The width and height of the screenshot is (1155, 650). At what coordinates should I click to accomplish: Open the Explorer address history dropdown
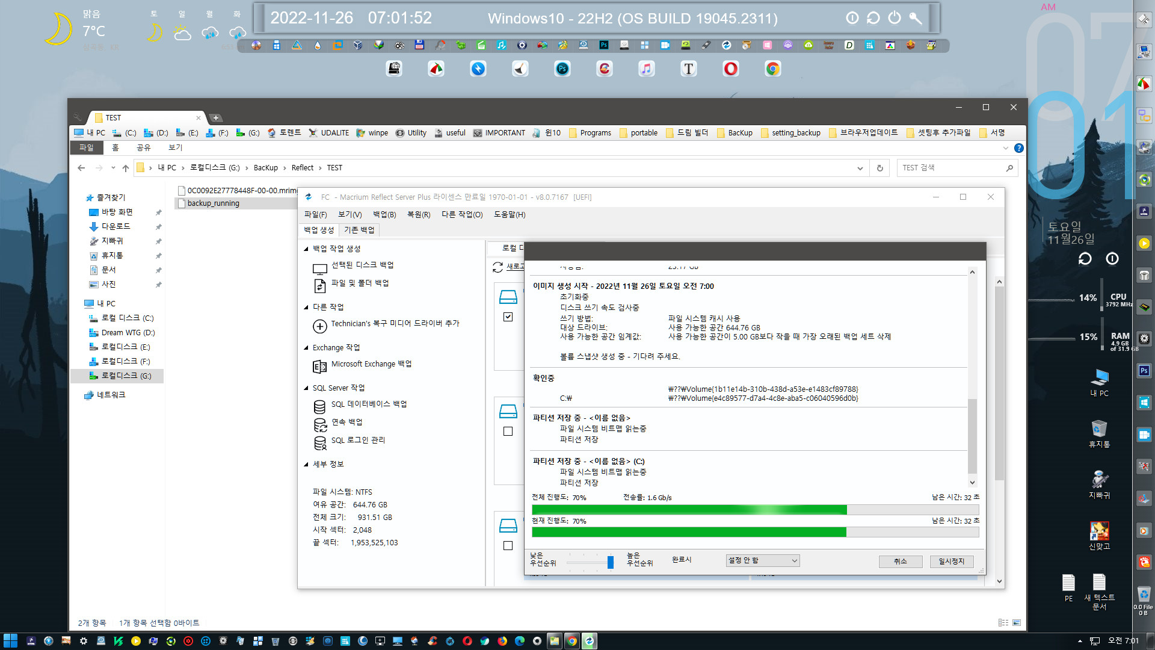860,169
